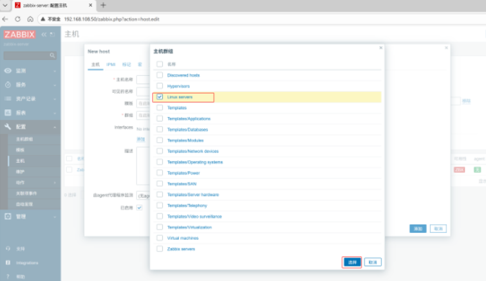Screen dimensions: 486x281
Task: Open 主机群组 in the sidebar submenu
Action: click(x=24, y=140)
